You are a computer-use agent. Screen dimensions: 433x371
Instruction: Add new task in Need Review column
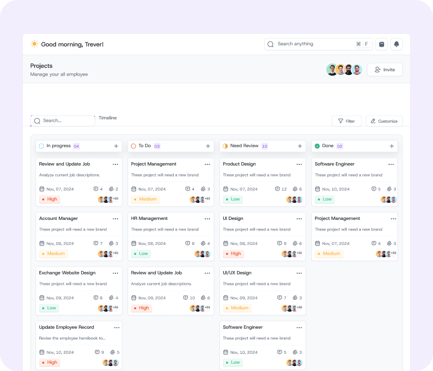pyautogui.click(x=300, y=146)
